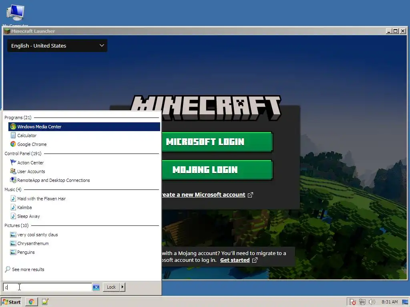Screen dimensions: 410x307
Task: Click the Minecraft Launcher title bar icon
Action: tap(7, 31)
